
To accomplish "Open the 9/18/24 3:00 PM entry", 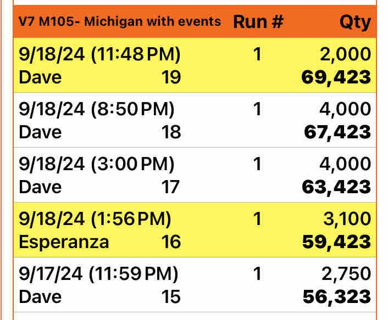I will point(96,164).
